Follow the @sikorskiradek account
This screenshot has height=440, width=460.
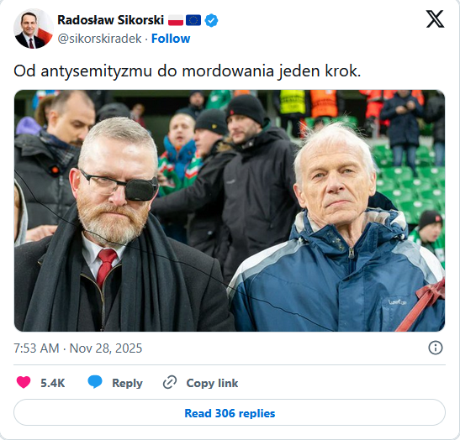coord(171,39)
